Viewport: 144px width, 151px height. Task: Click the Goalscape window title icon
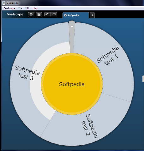3,3
